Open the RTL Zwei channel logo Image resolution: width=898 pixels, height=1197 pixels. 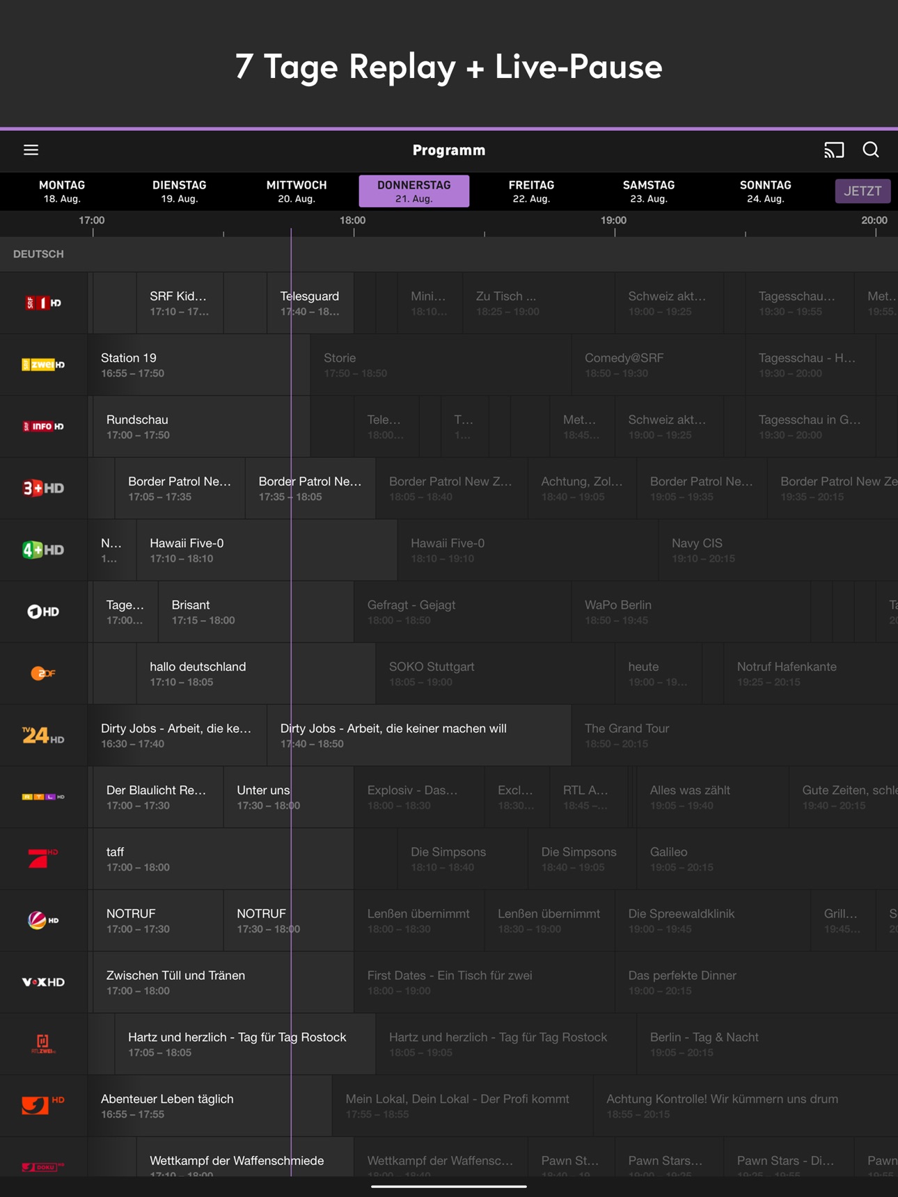click(x=43, y=1043)
